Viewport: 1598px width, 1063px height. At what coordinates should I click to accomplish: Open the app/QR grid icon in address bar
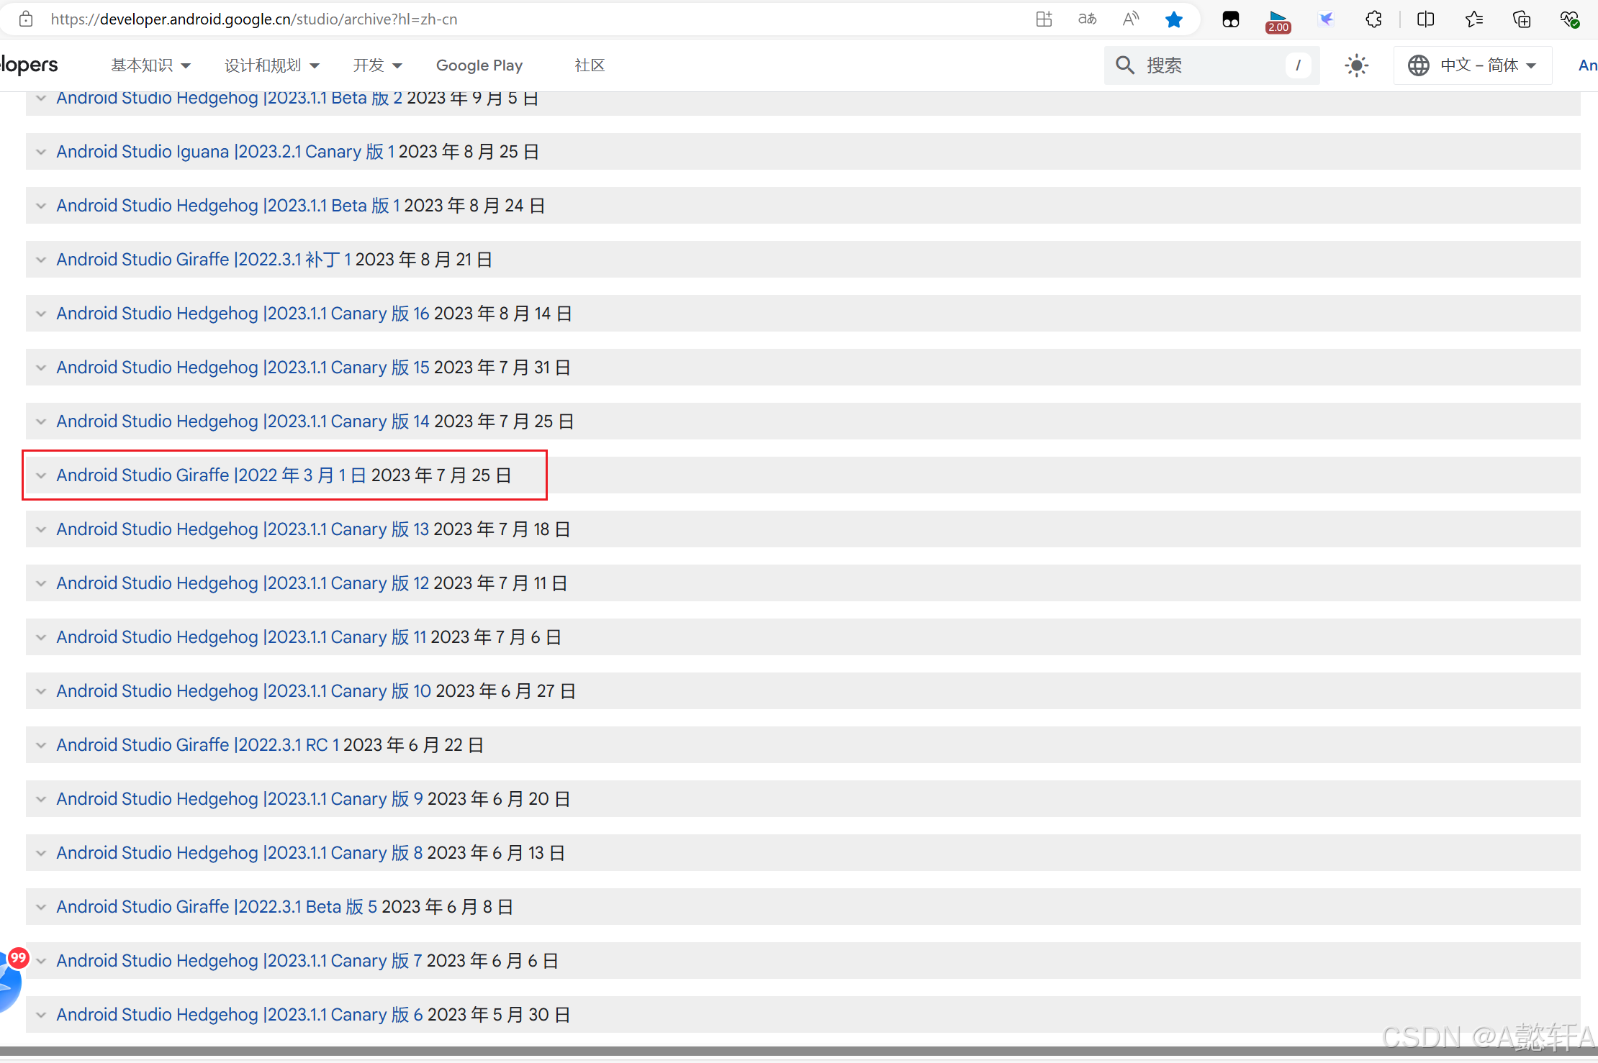1044,19
